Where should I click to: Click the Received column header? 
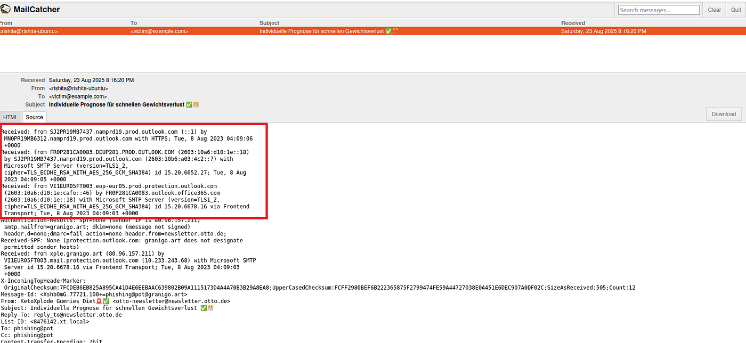click(573, 23)
